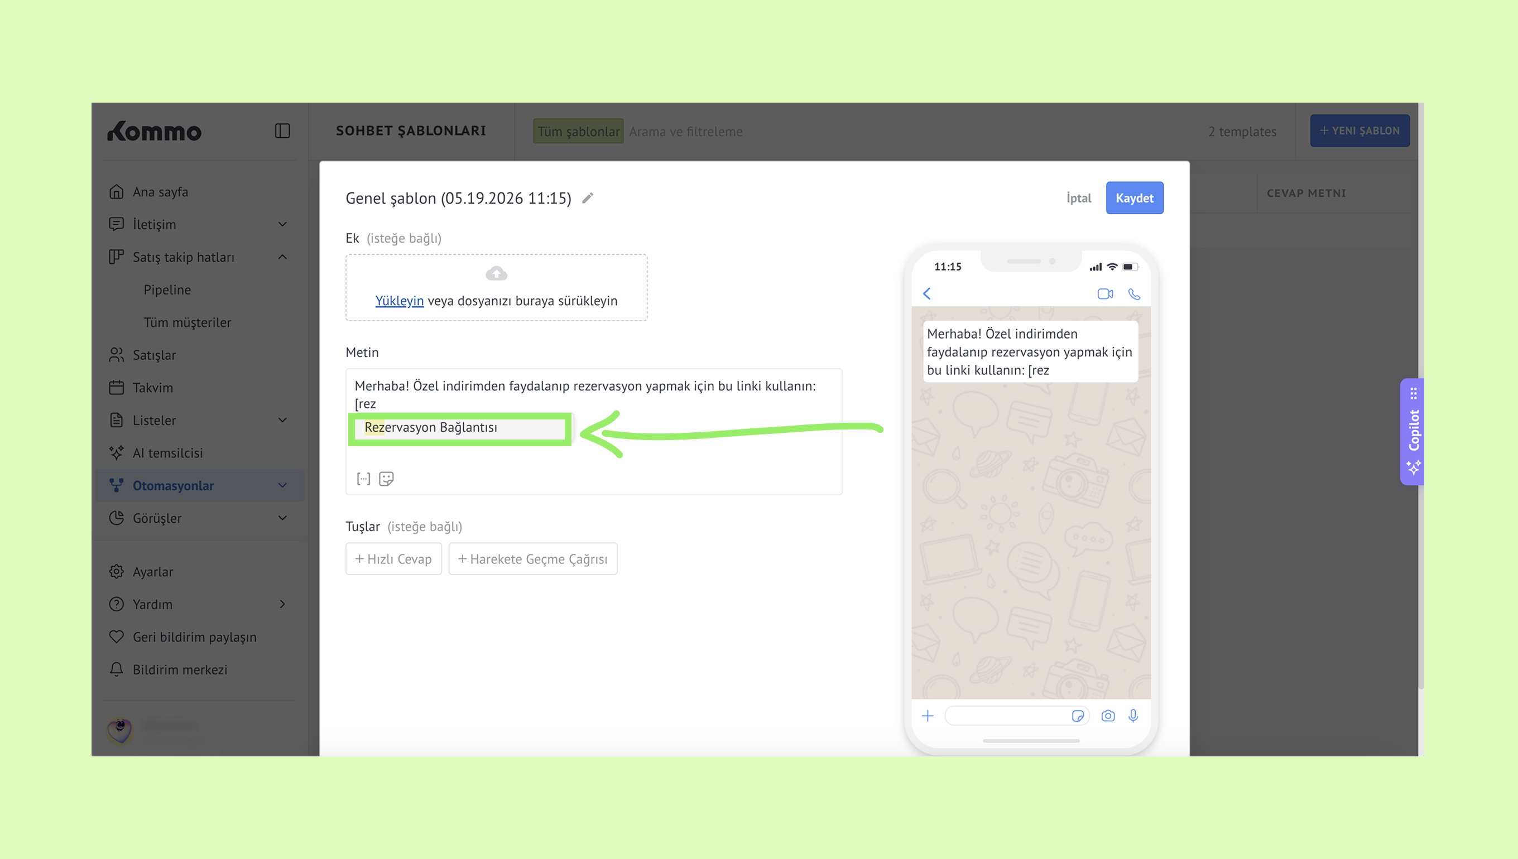Click the Görüşler pie chart icon
Viewport: 1518px width, 859px height.
click(x=116, y=518)
